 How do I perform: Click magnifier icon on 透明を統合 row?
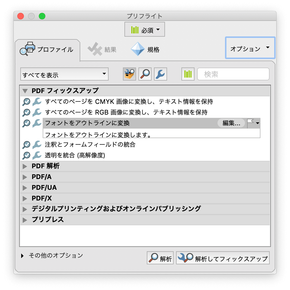[x=26, y=155]
